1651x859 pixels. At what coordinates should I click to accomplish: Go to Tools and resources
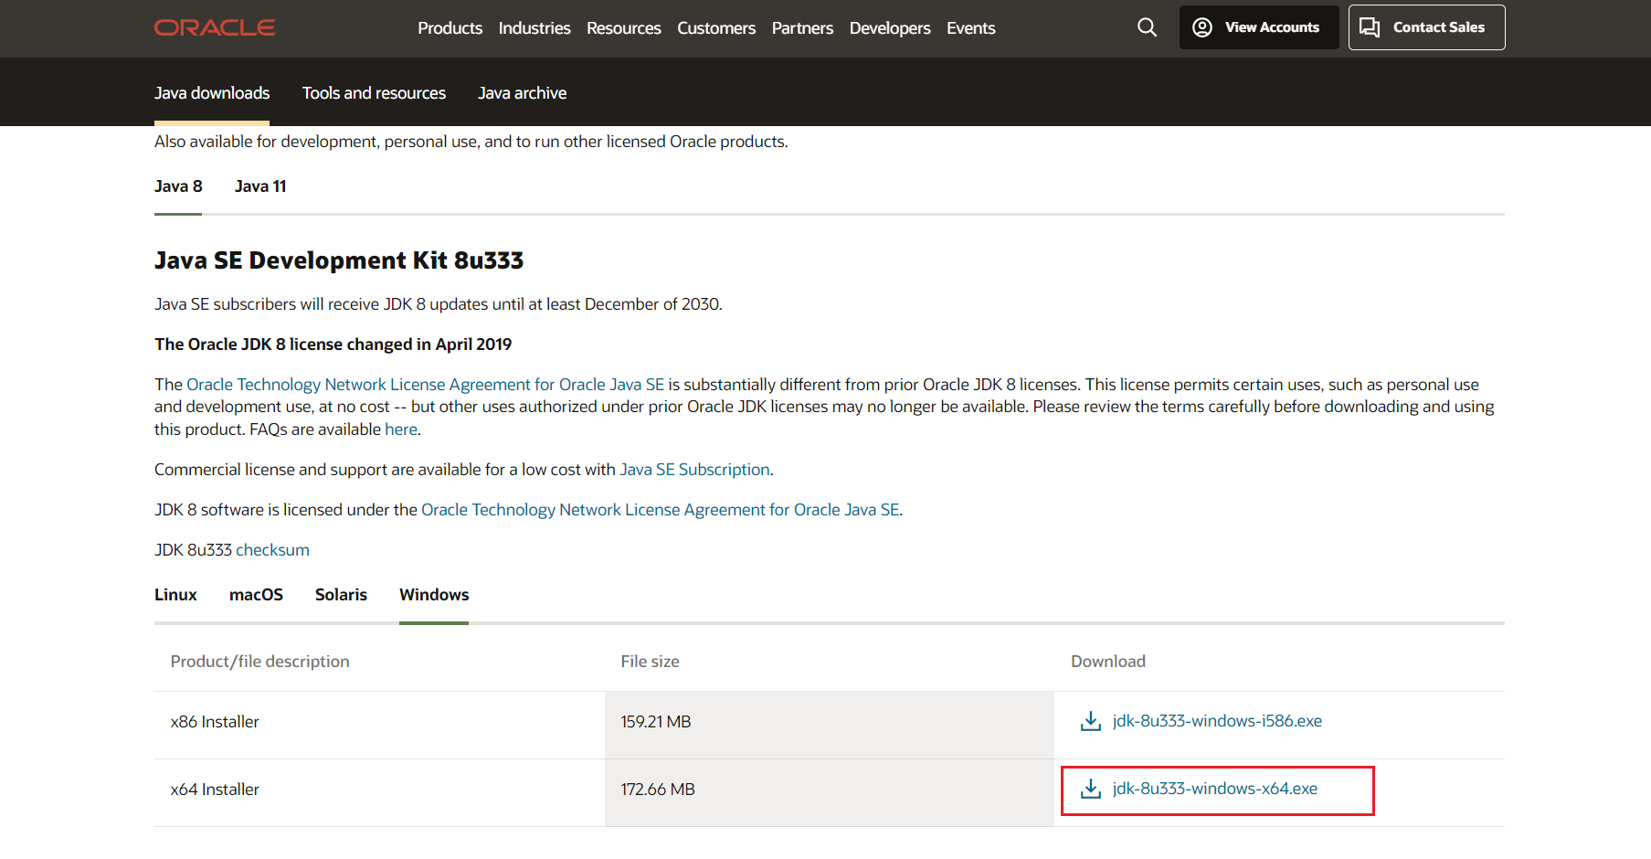(374, 93)
